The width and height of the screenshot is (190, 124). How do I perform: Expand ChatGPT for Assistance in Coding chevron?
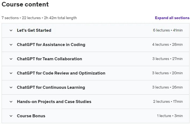click(11, 45)
